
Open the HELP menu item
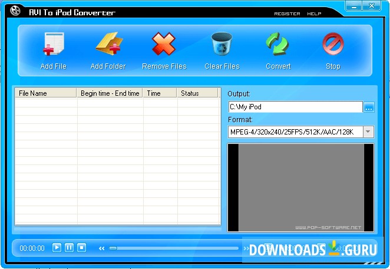pos(314,14)
